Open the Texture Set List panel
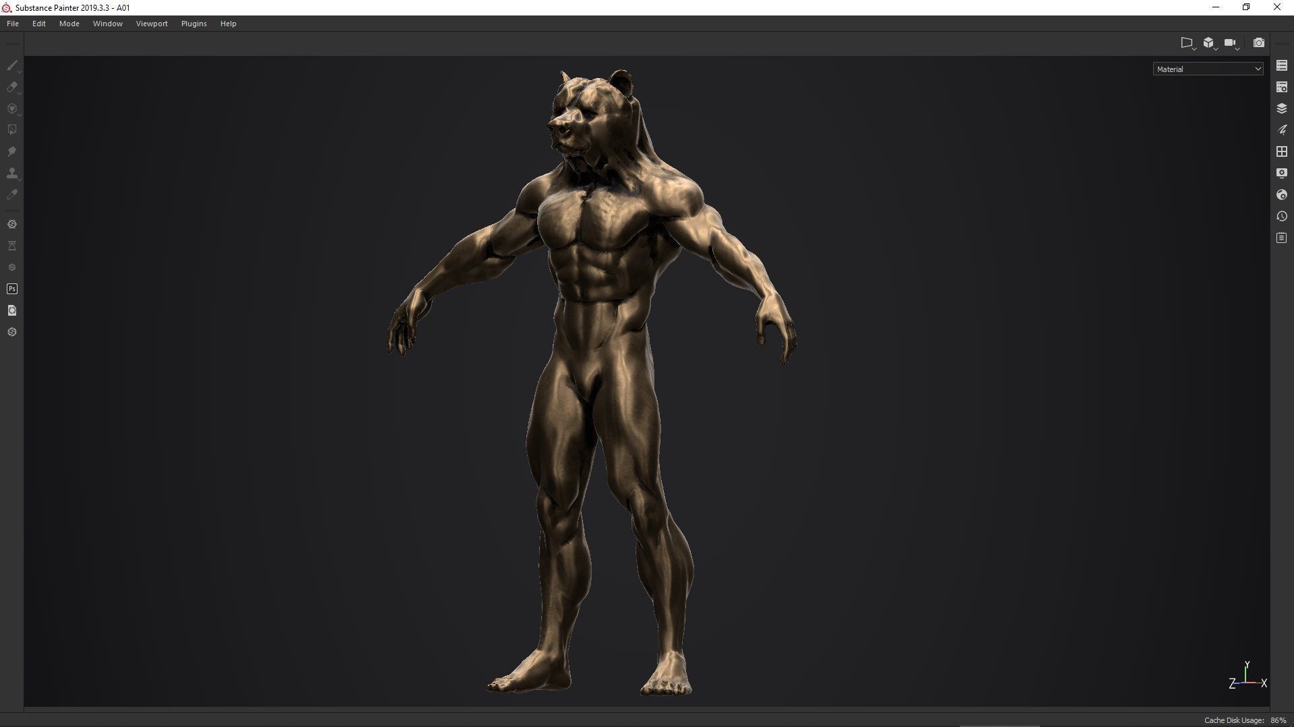1294x727 pixels. 1282,65
